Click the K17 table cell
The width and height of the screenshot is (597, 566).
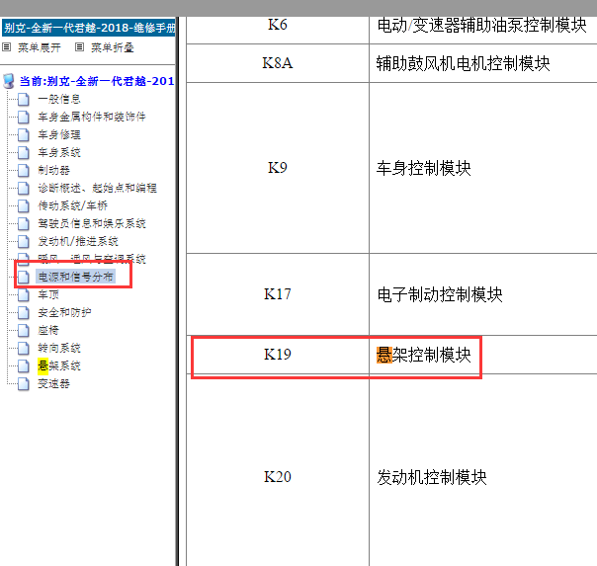[278, 294]
